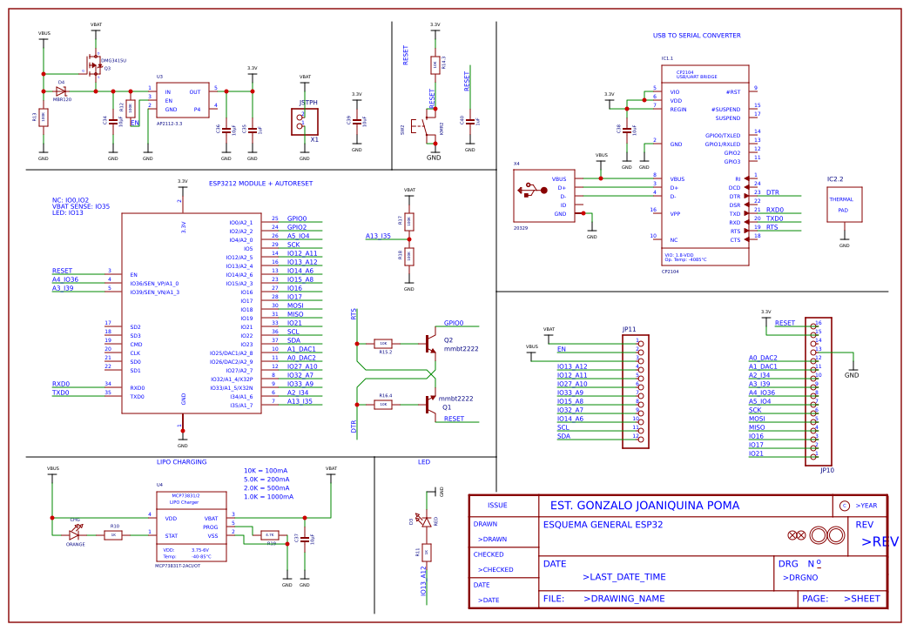
Task: Click the LIPO CHARGING section title
Action: tap(181, 461)
